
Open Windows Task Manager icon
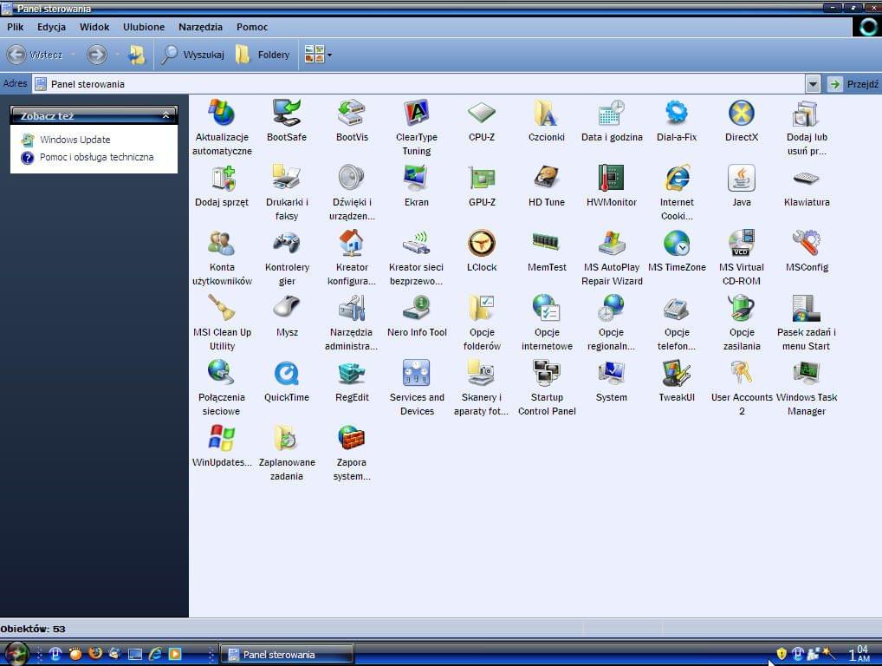click(807, 388)
